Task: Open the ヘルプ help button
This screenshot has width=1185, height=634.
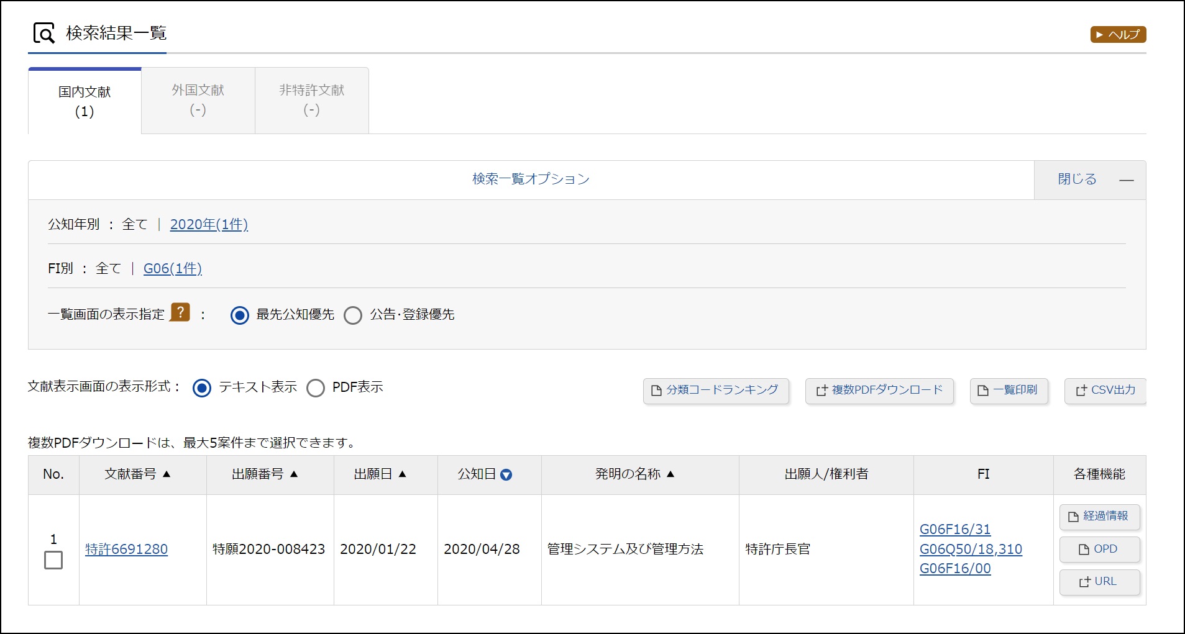Action: tap(1118, 35)
